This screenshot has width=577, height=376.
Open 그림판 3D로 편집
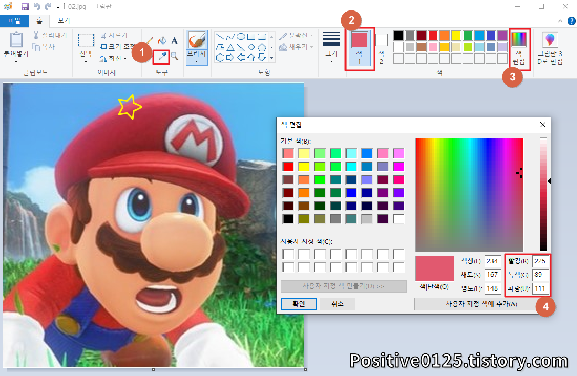[x=550, y=49]
